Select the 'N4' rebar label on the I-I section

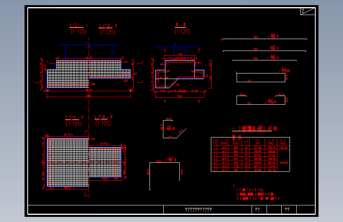tap(126, 62)
